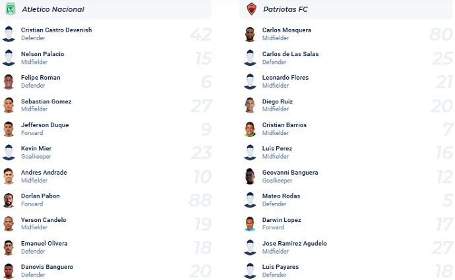Open Yerson Candelo's player profile

click(44, 220)
